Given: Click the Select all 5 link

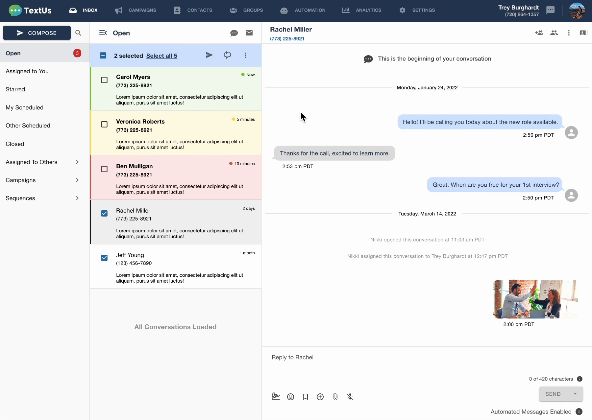Looking at the screenshot, I should pos(161,56).
